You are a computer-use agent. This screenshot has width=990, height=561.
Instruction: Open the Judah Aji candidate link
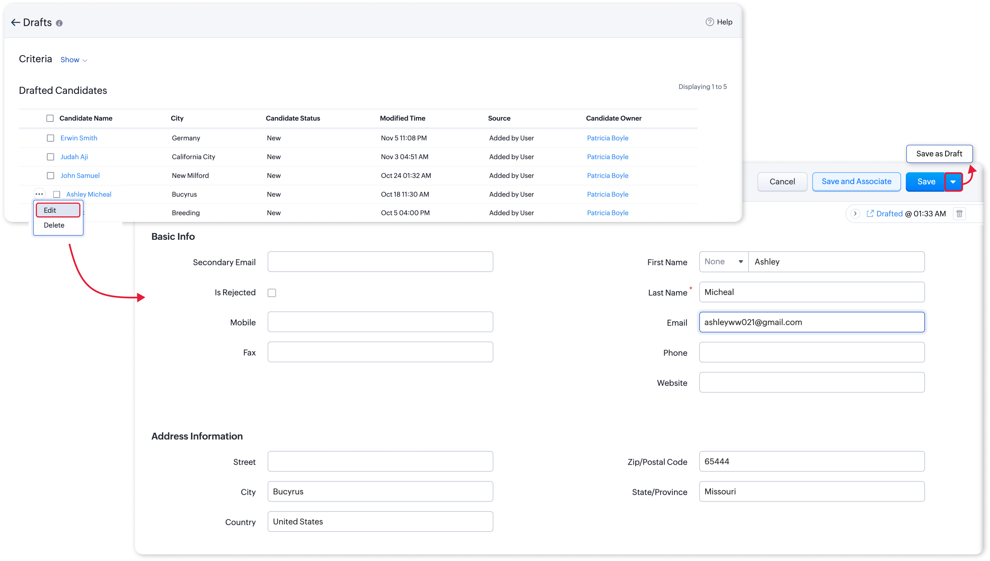[x=74, y=157]
